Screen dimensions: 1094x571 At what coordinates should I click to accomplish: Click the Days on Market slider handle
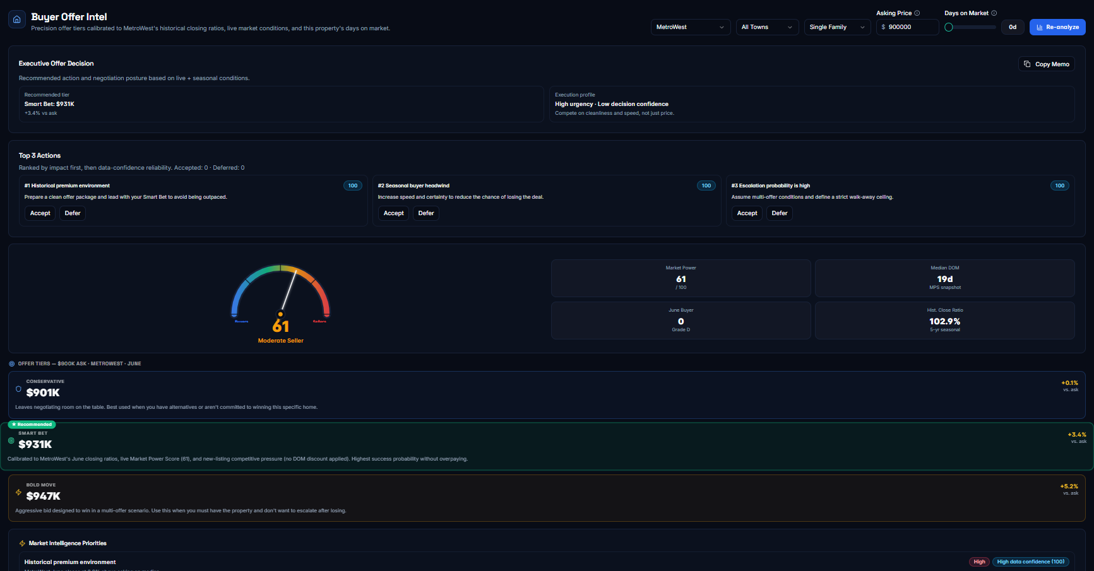tap(949, 27)
